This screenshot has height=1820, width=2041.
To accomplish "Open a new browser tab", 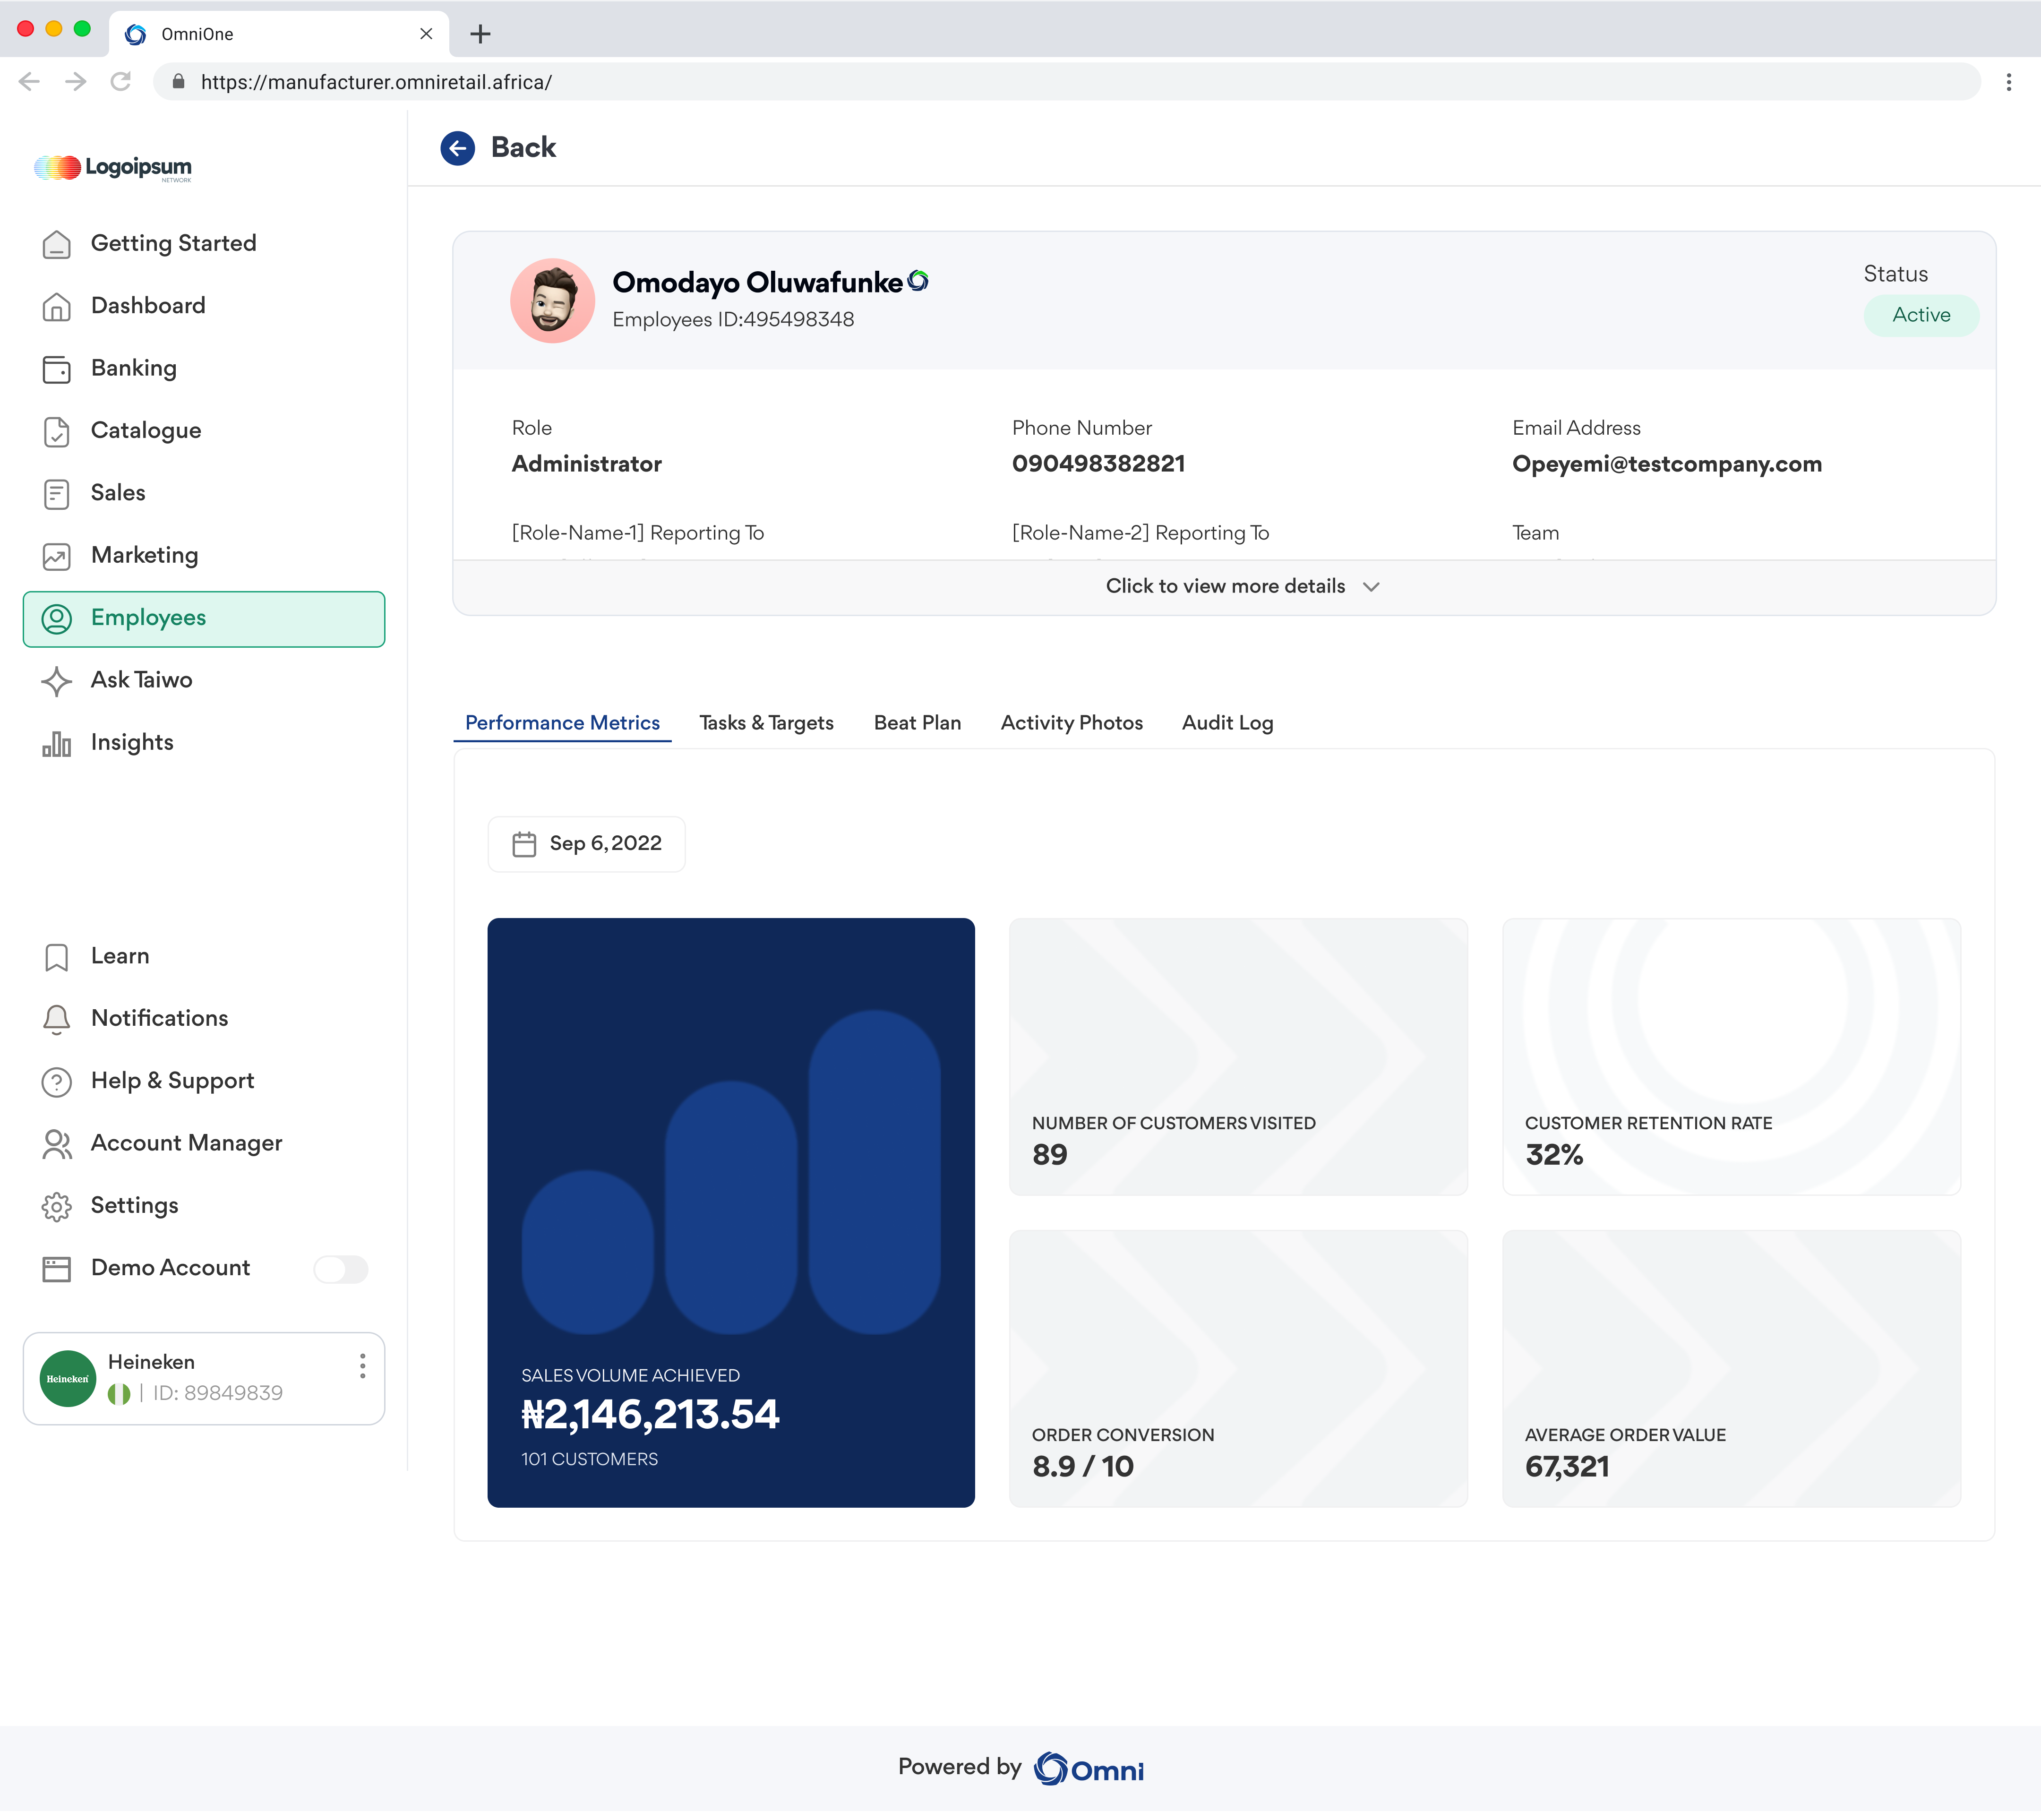I will click(480, 34).
